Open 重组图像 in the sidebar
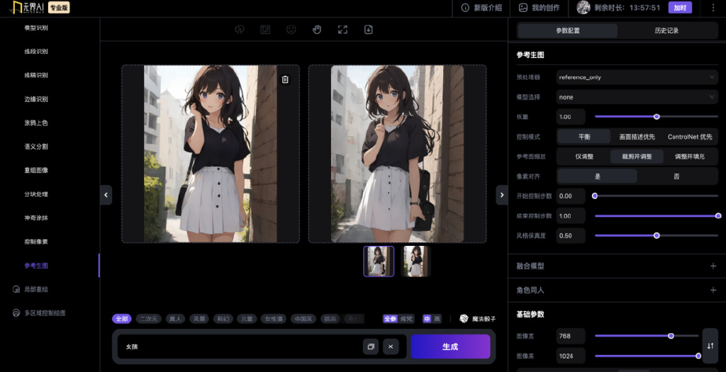This screenshot has width=726, height=372. coord(36,170)
